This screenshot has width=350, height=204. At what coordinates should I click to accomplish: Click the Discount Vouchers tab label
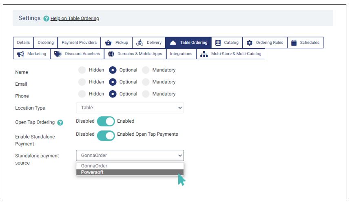82,54
